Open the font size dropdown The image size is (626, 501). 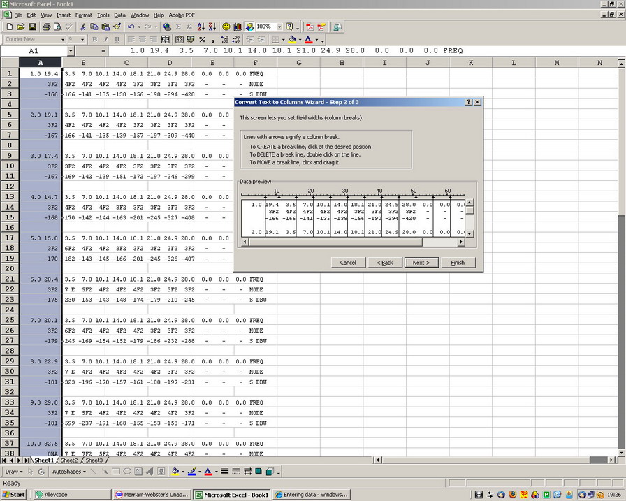click(82, 39)
